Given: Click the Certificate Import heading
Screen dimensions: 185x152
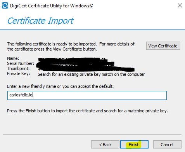Looking at the screenshot, I should [x=40, y=21].
